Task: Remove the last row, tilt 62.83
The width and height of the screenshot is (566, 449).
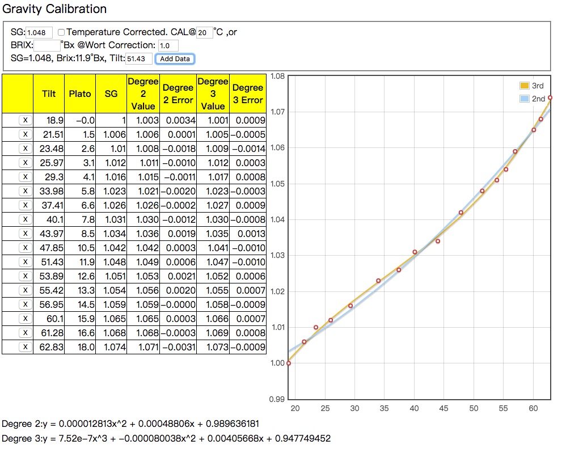Action: coord(26,347)
